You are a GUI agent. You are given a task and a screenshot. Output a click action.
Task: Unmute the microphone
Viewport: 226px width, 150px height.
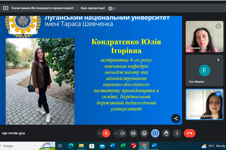(106, 133)
